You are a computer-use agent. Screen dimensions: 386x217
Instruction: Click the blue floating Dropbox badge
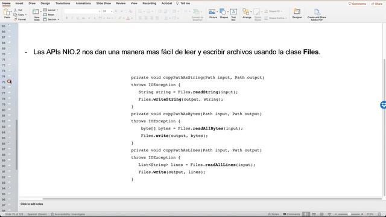(x=383, y=105)
